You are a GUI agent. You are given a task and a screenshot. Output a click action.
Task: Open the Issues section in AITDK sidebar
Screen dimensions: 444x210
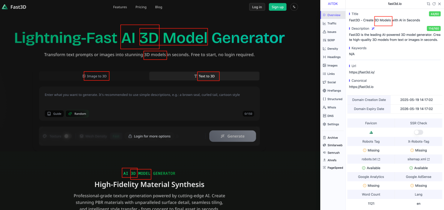(x=333, y=32)
